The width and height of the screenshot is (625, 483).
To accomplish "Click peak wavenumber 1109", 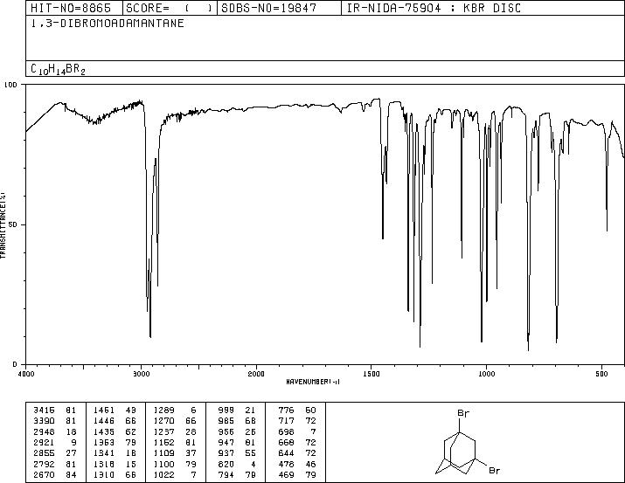I will point(163,453).
